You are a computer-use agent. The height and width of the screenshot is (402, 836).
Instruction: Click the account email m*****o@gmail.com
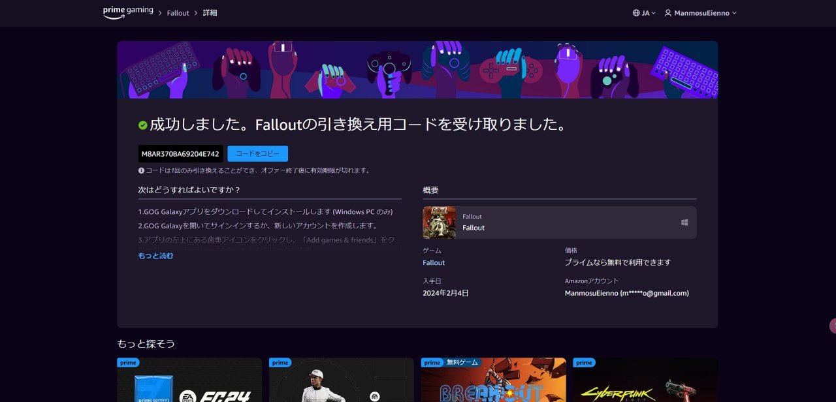pos(654,293)
